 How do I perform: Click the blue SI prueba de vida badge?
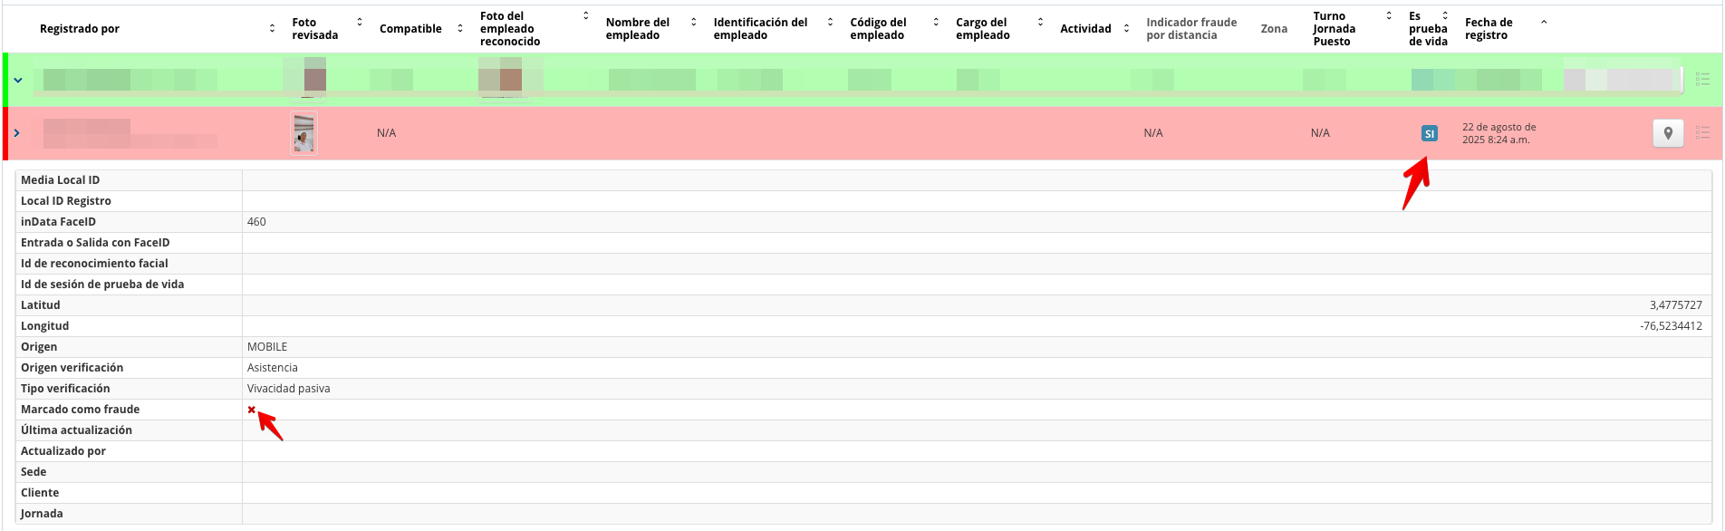(1429, 134)
